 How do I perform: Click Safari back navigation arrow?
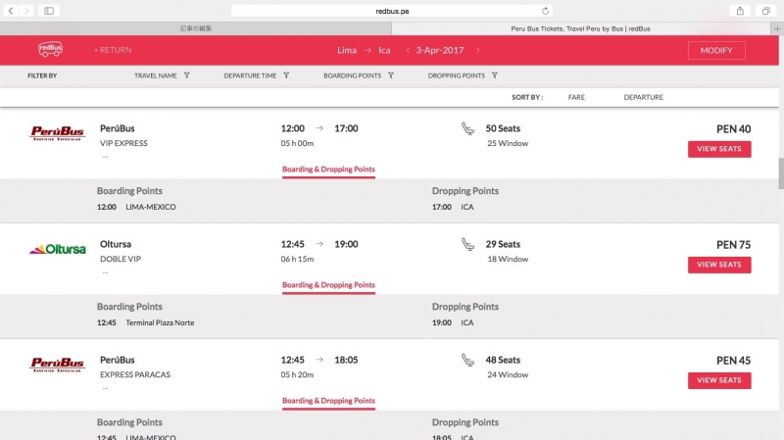click(x=11, y=10)
